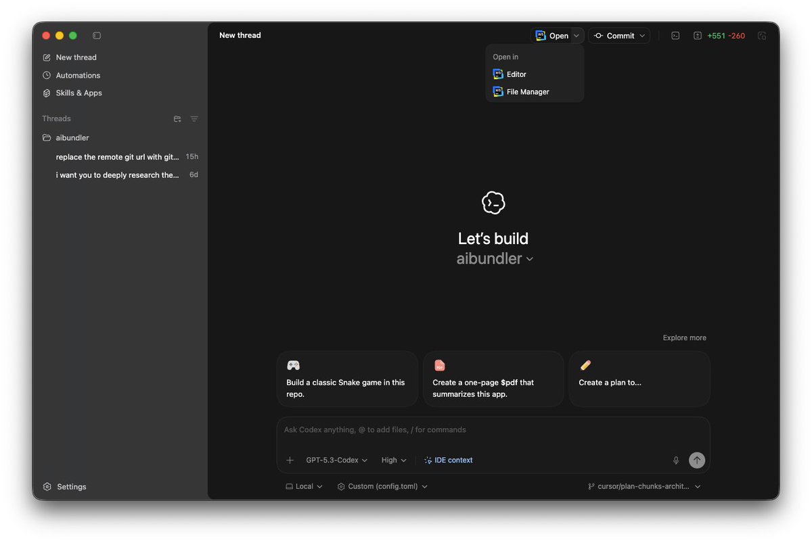This screenshot has height=543, width=812.
Task: Select the Create a one-page $pdf suggestion
Action: (493, 379)
